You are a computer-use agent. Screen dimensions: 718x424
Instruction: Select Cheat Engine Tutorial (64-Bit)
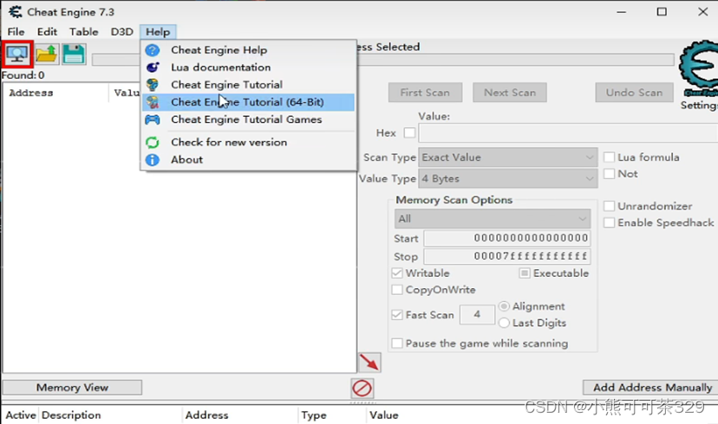point(248,102)
